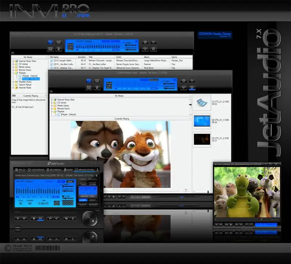This screenshot has height=264, width=291.
Task: Toggle BBE checkbox in back Media Center display
Action: [126, 43]
